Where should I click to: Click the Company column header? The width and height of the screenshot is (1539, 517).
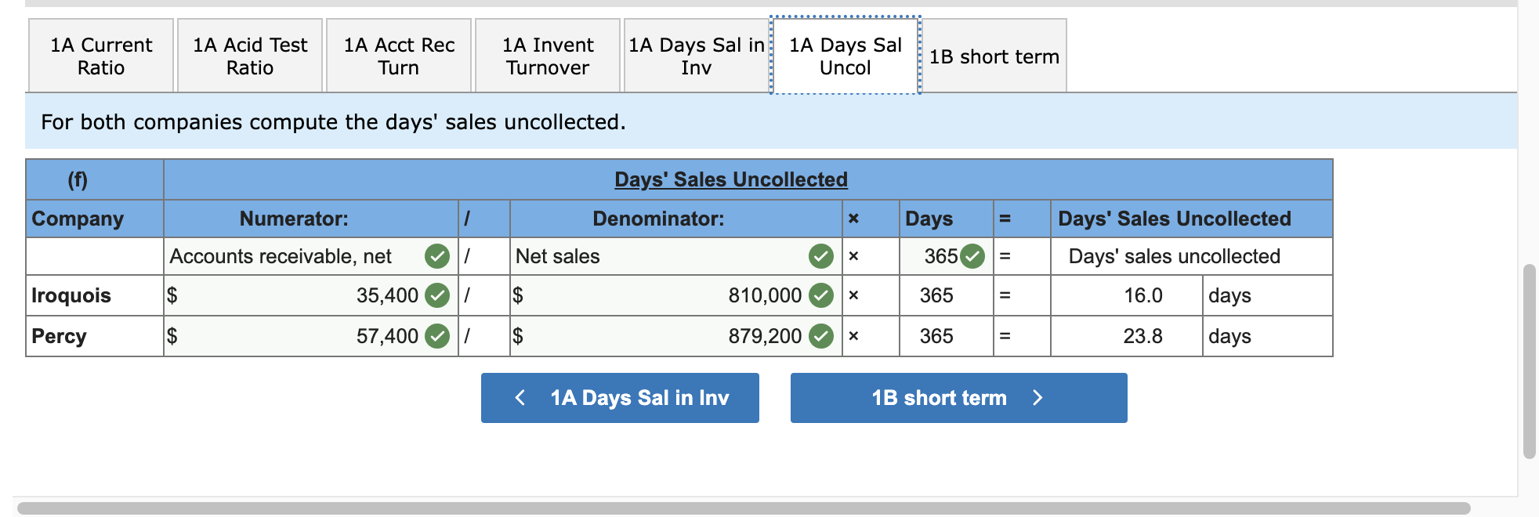click(78, 219)
